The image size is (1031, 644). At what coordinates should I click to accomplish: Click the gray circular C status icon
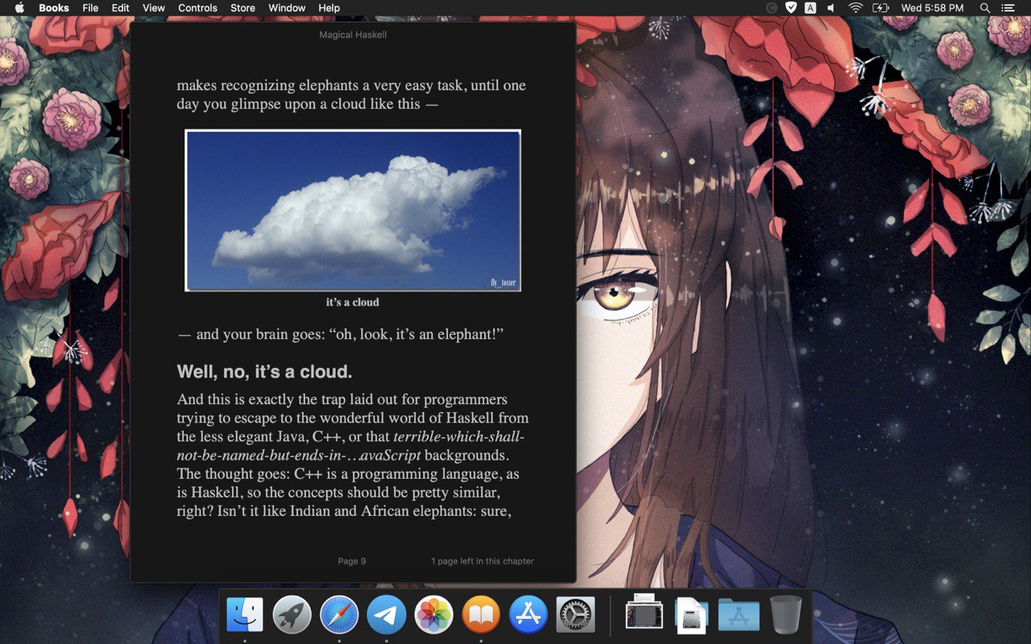[772, 8]
